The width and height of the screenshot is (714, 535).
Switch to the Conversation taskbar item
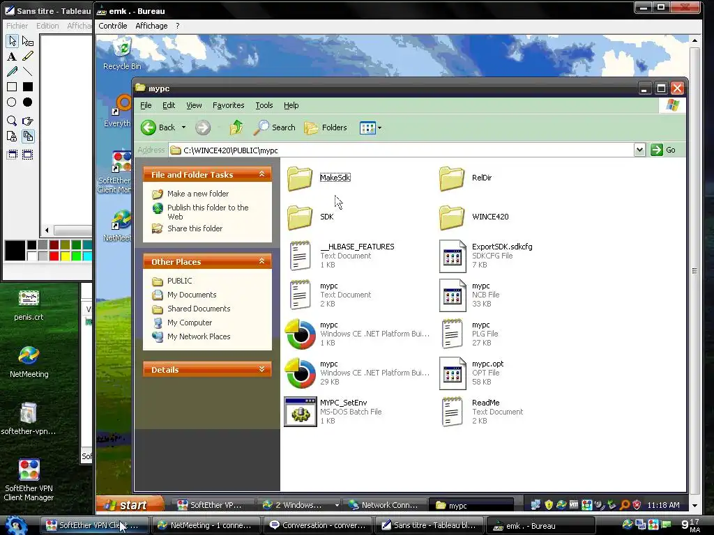tap(318, 525)
